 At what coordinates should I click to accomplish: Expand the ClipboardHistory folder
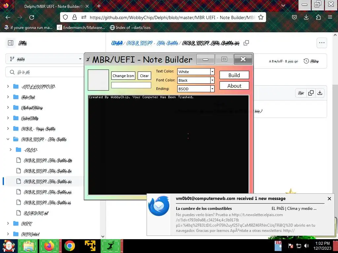8,108
